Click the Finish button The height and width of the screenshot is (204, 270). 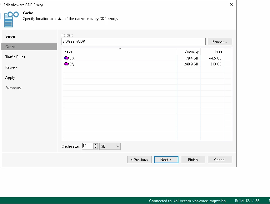tap(193, 160)
